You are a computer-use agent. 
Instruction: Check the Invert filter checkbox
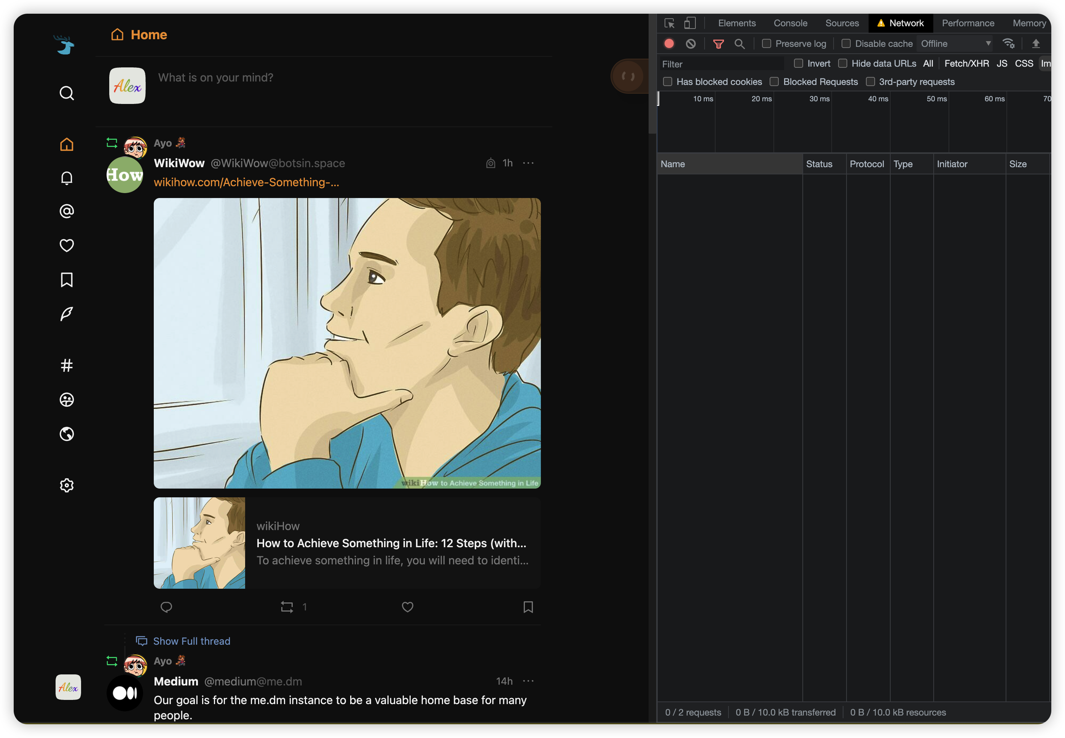[x=798, y=63]
